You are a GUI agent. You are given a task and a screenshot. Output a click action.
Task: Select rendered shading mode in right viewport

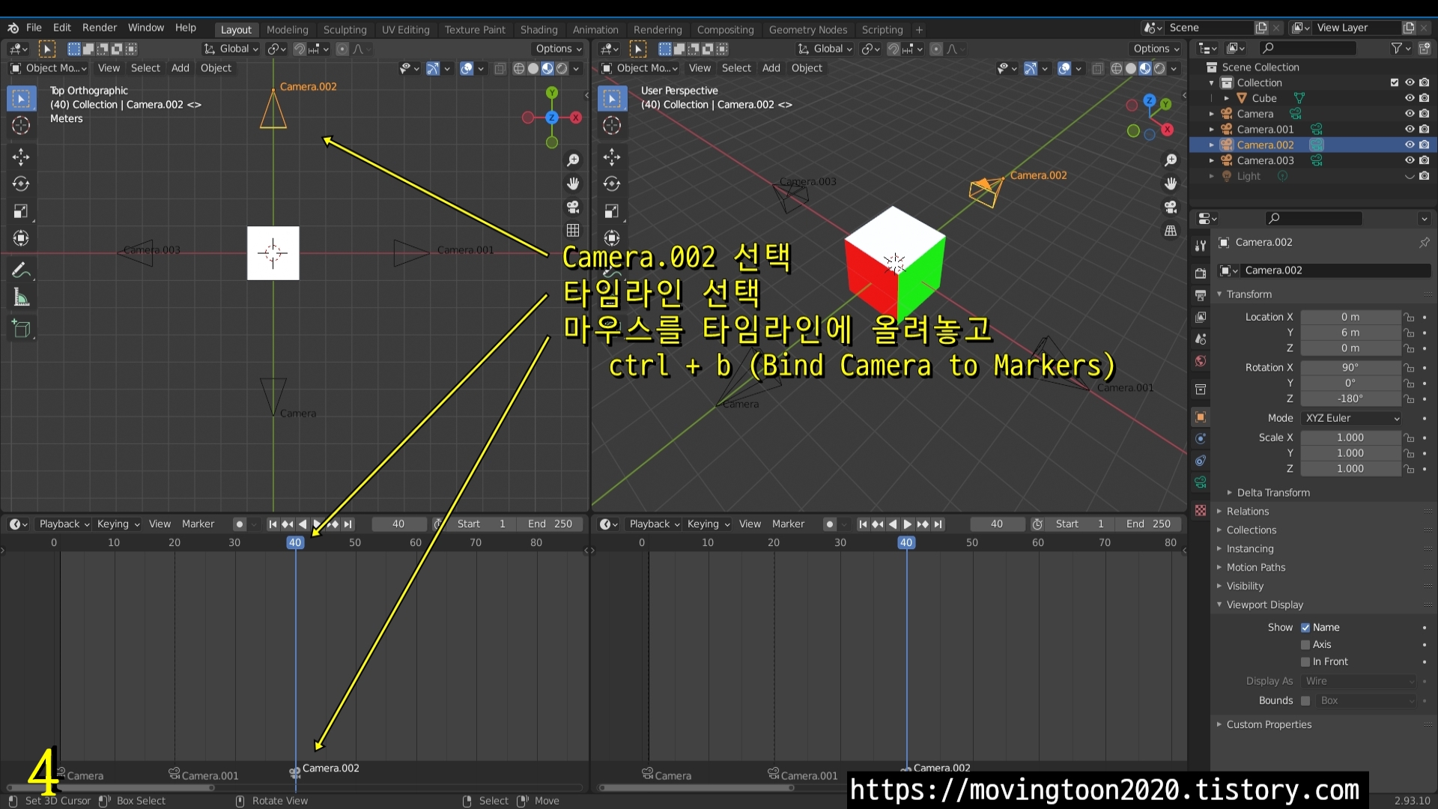click(x=1159, y=68)
